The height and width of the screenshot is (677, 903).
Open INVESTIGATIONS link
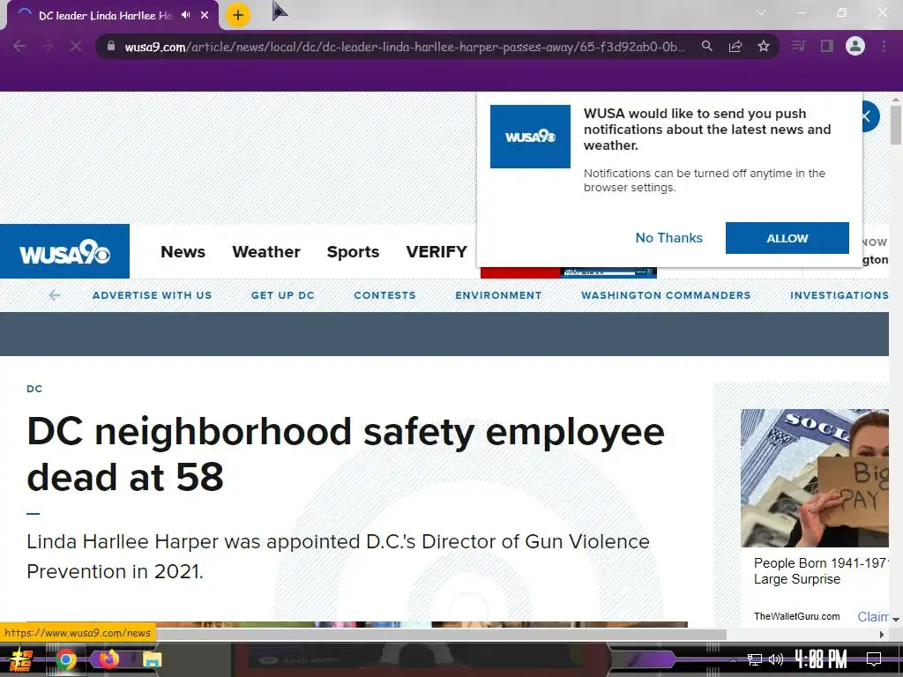click(840, 295)
